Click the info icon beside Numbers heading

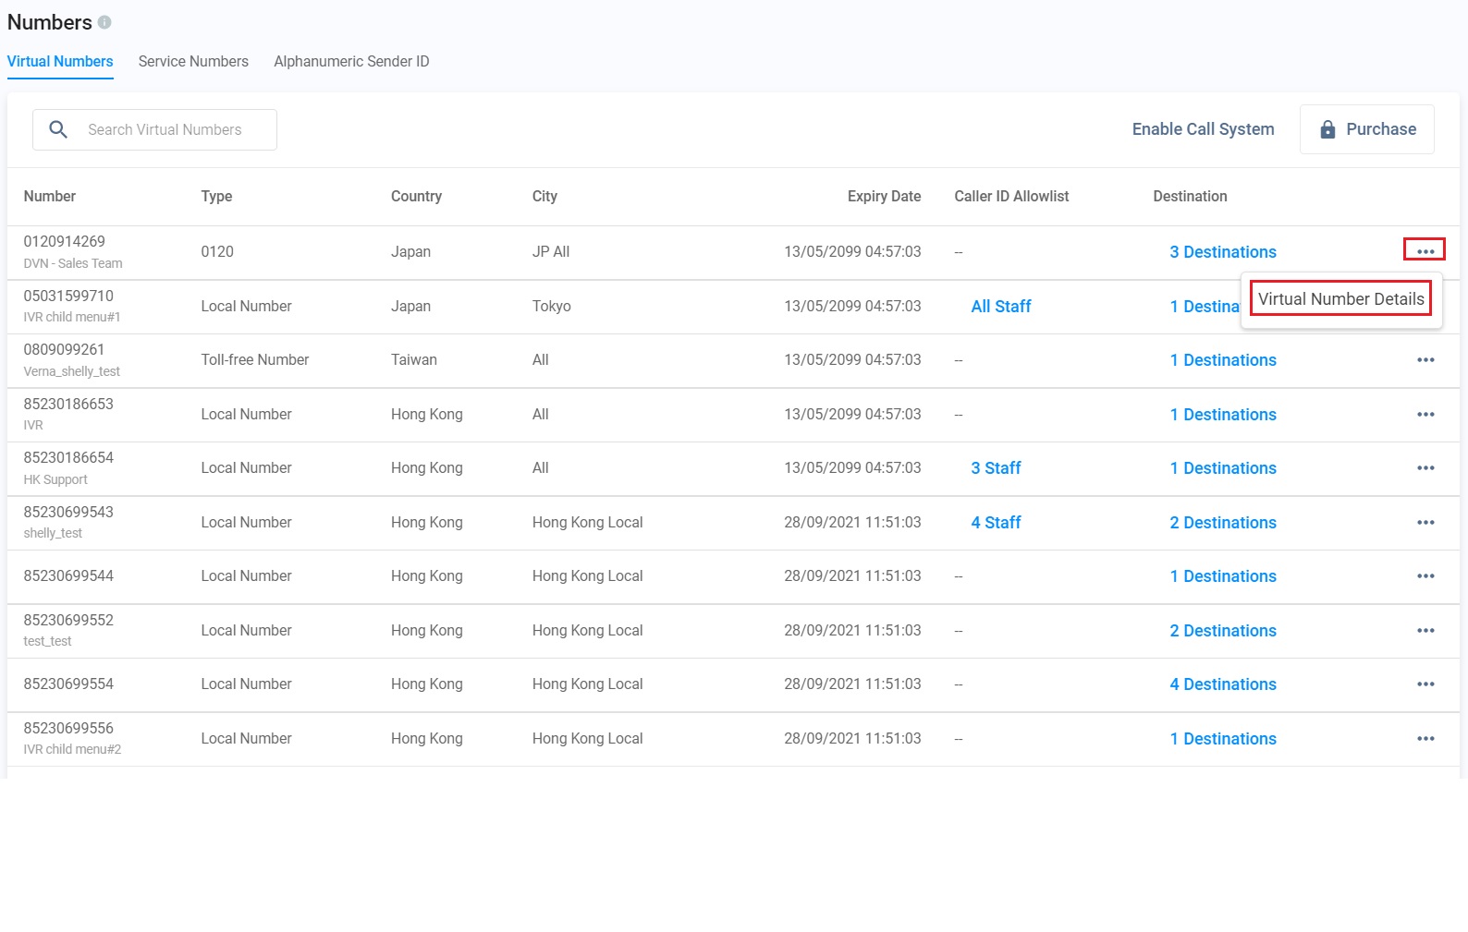[x=104, y=22]
